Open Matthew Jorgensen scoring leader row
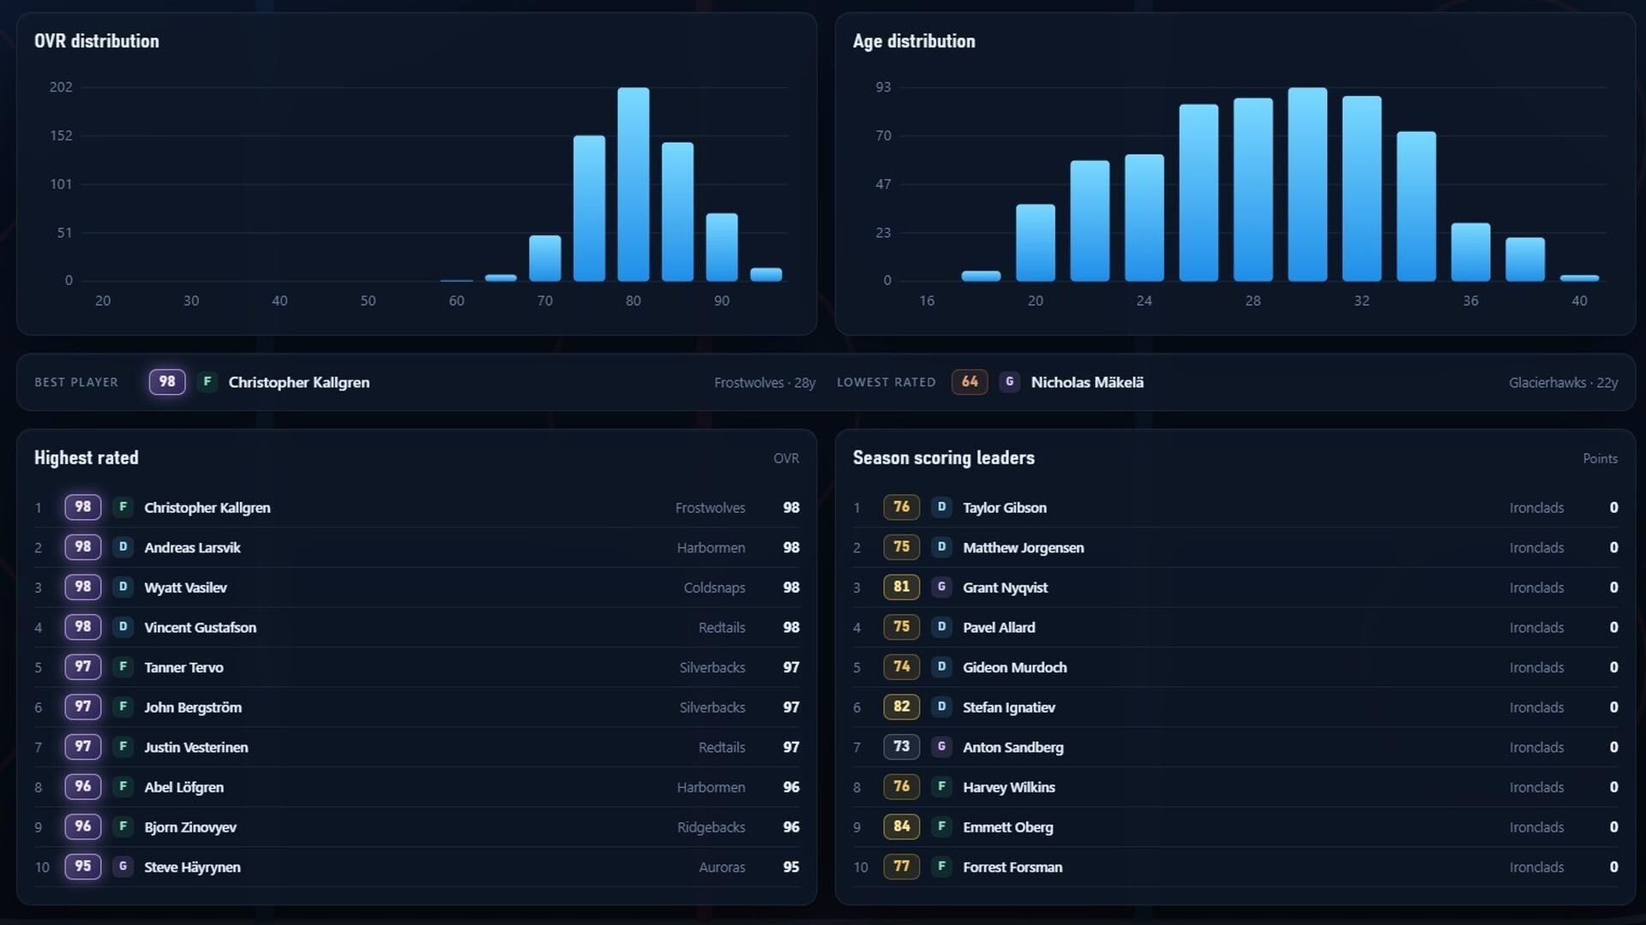Image resolution: width=1646 pixels, height=925 pixels. pyautogui.click(x=1235, y=547)
